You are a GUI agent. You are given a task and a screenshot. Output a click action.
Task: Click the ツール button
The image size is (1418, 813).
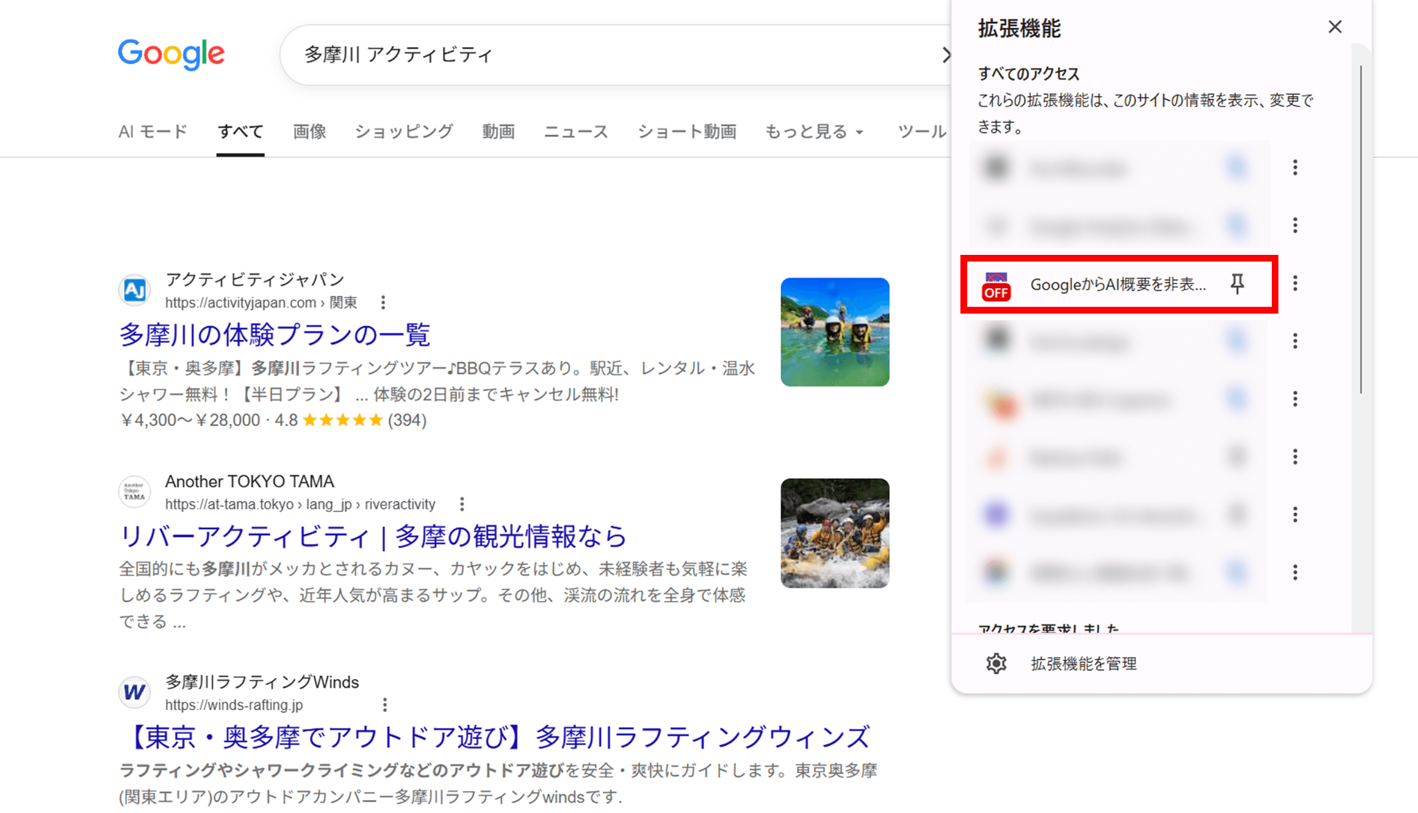point(922,132)
